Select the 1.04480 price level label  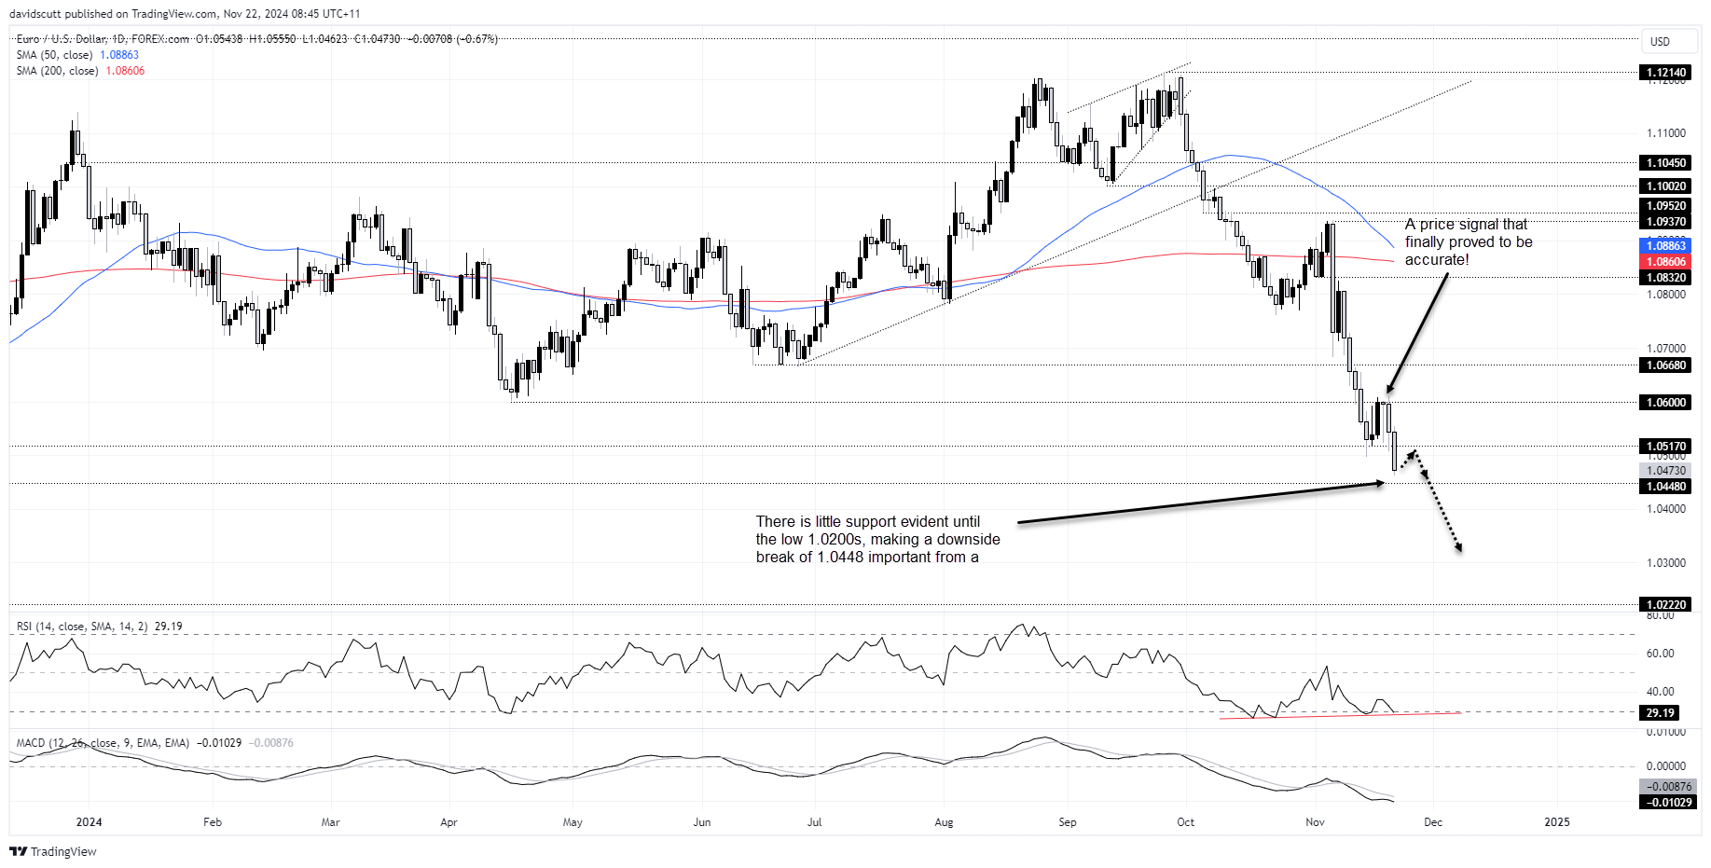coord(1666,487)
